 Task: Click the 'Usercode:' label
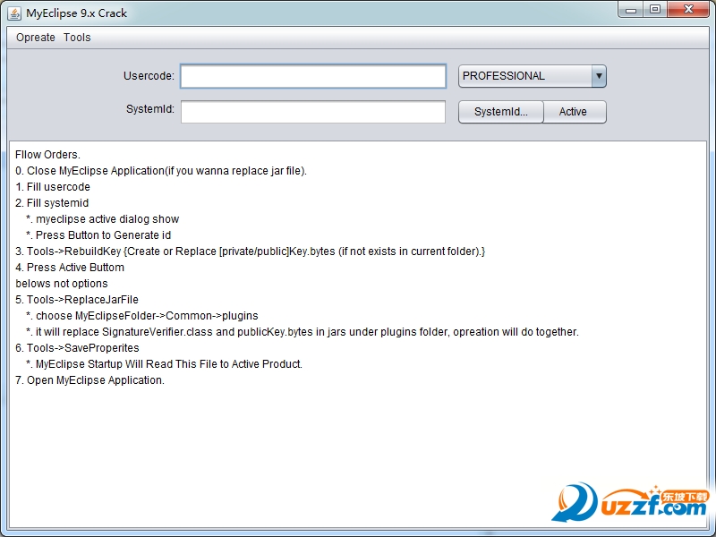point(149,76)
